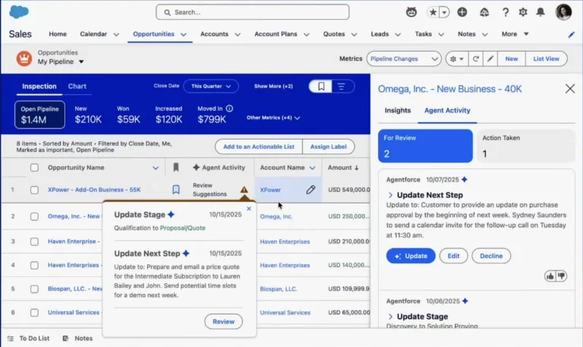The width and height of the screenshot is (583, 347).
Task: Click the Favorites star icon
Action: 432,12
